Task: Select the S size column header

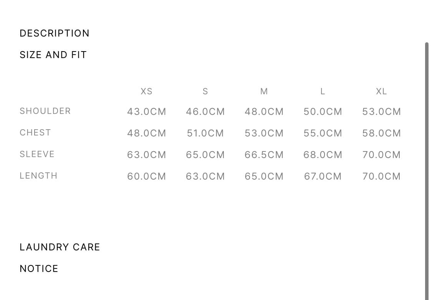Action: click(x=205, y=92)
